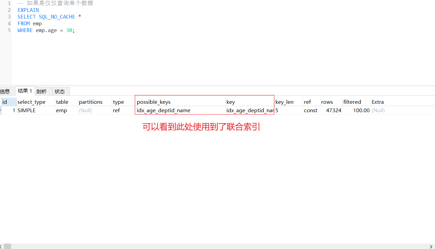This screenshot has width=435, height=249.
Task: Click the EXPLAIN keyword in the editor
Action: click(x=28, y=10)
